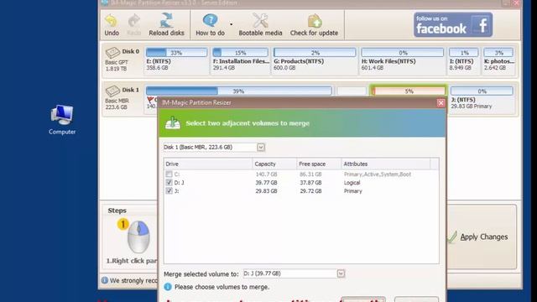Expand the arrow beside How to do
537x302 pixels.
coord(232,24)
